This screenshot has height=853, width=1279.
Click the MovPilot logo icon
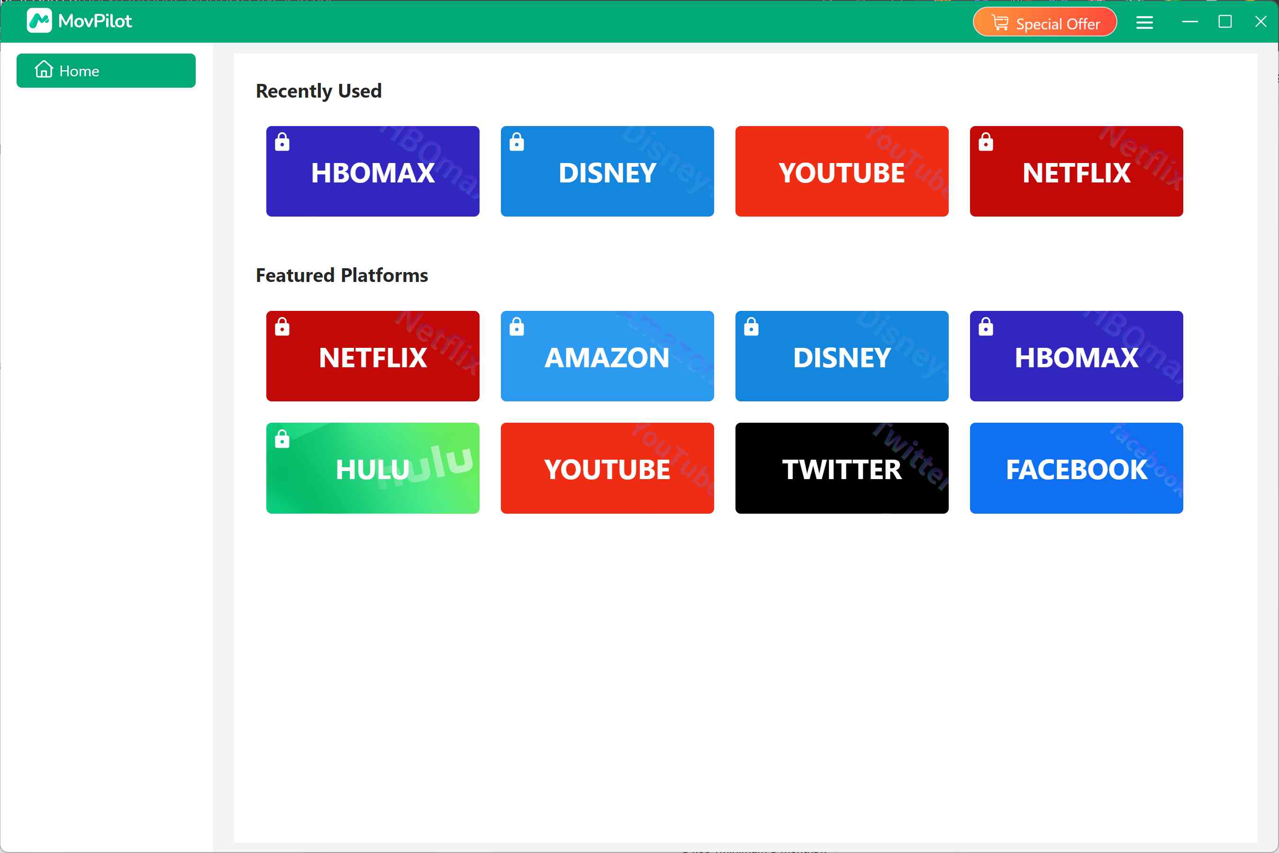click(39, 21)
